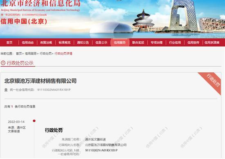Screen dimensions: 225x159
Task: Go to 信用动态 in the red navigation bar
Action: 28,43
